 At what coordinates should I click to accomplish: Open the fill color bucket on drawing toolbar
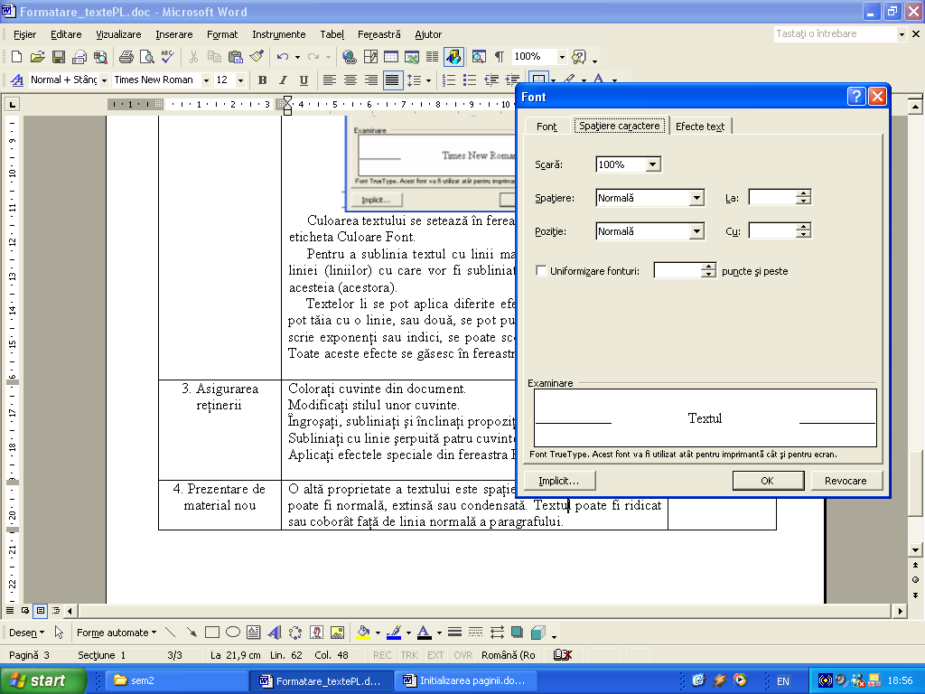[x=363, y=633]
